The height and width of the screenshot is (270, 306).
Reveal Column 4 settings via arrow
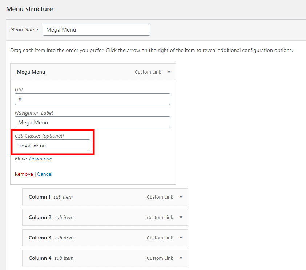pyautogui.click(x=181, y=258)
